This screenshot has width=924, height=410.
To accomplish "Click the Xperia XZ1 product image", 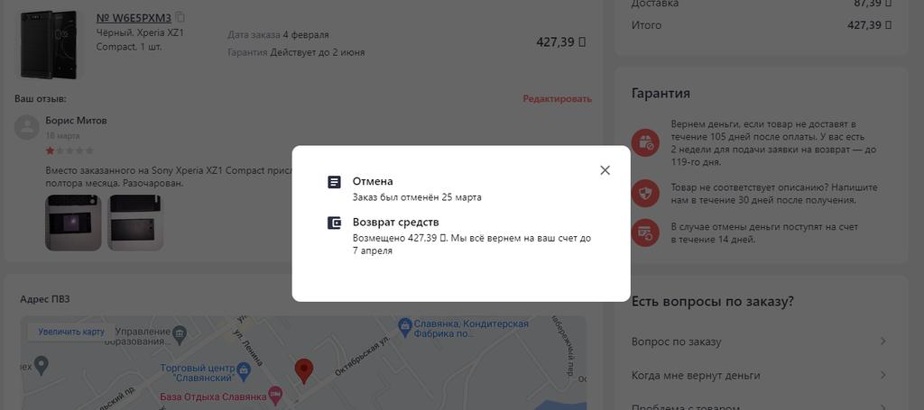I will point(49,44).
